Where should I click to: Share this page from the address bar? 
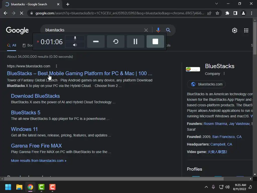[209, 13]
